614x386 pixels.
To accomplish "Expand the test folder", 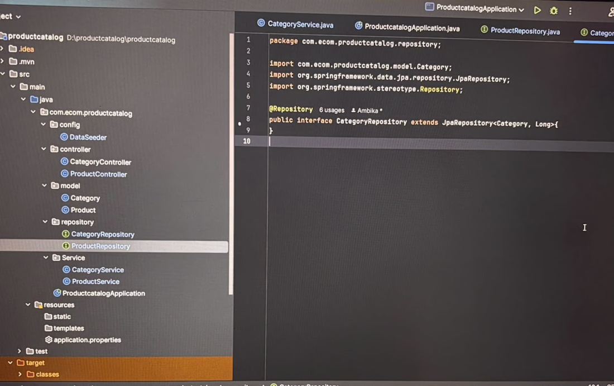I will (x=19, y=351).
